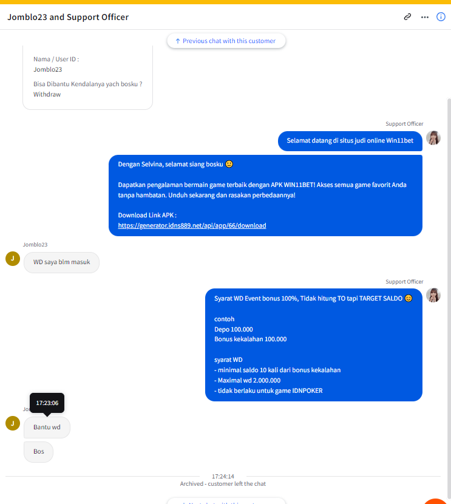Copy the chat link icon

pos(407,17)
